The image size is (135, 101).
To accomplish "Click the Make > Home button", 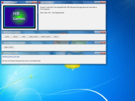I will pyautogui.click(x=8, y=47).
